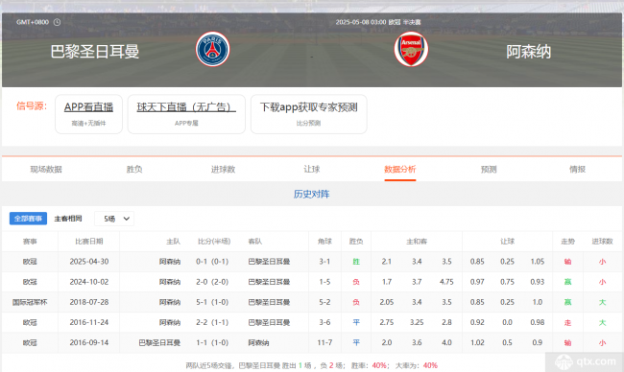Click the Arsenal club crest
Screen dimensions: 624x372
coord(411,49)
